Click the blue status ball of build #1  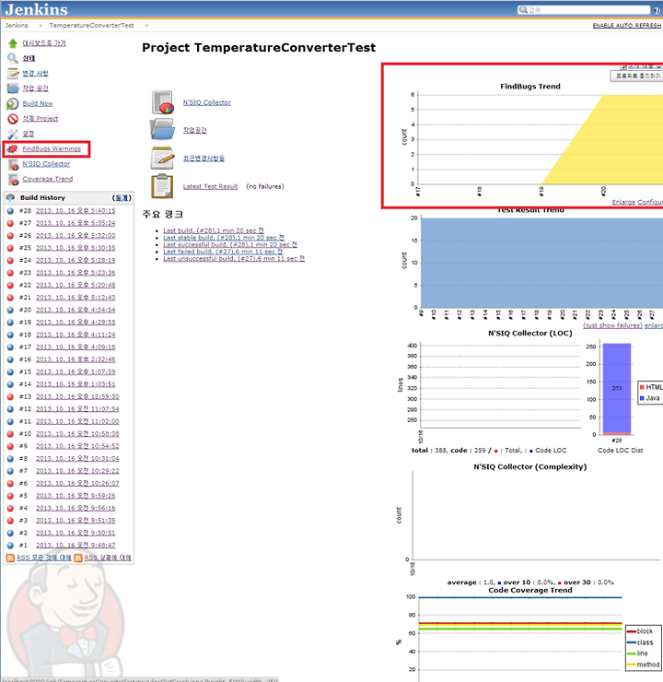(10, 546)
